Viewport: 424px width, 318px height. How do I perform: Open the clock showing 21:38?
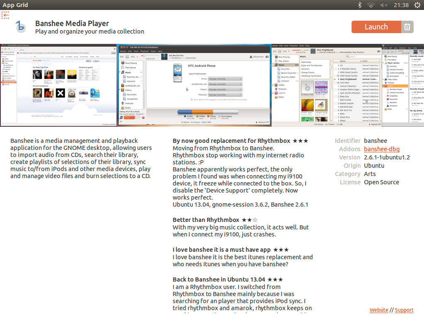tap(401, 5)
